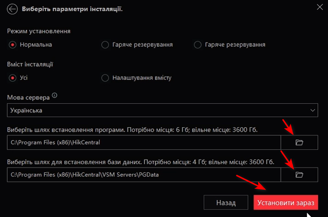Select the Нормальна installation mode
Viewport: 328px width, 217px height.
coord(13,45)
